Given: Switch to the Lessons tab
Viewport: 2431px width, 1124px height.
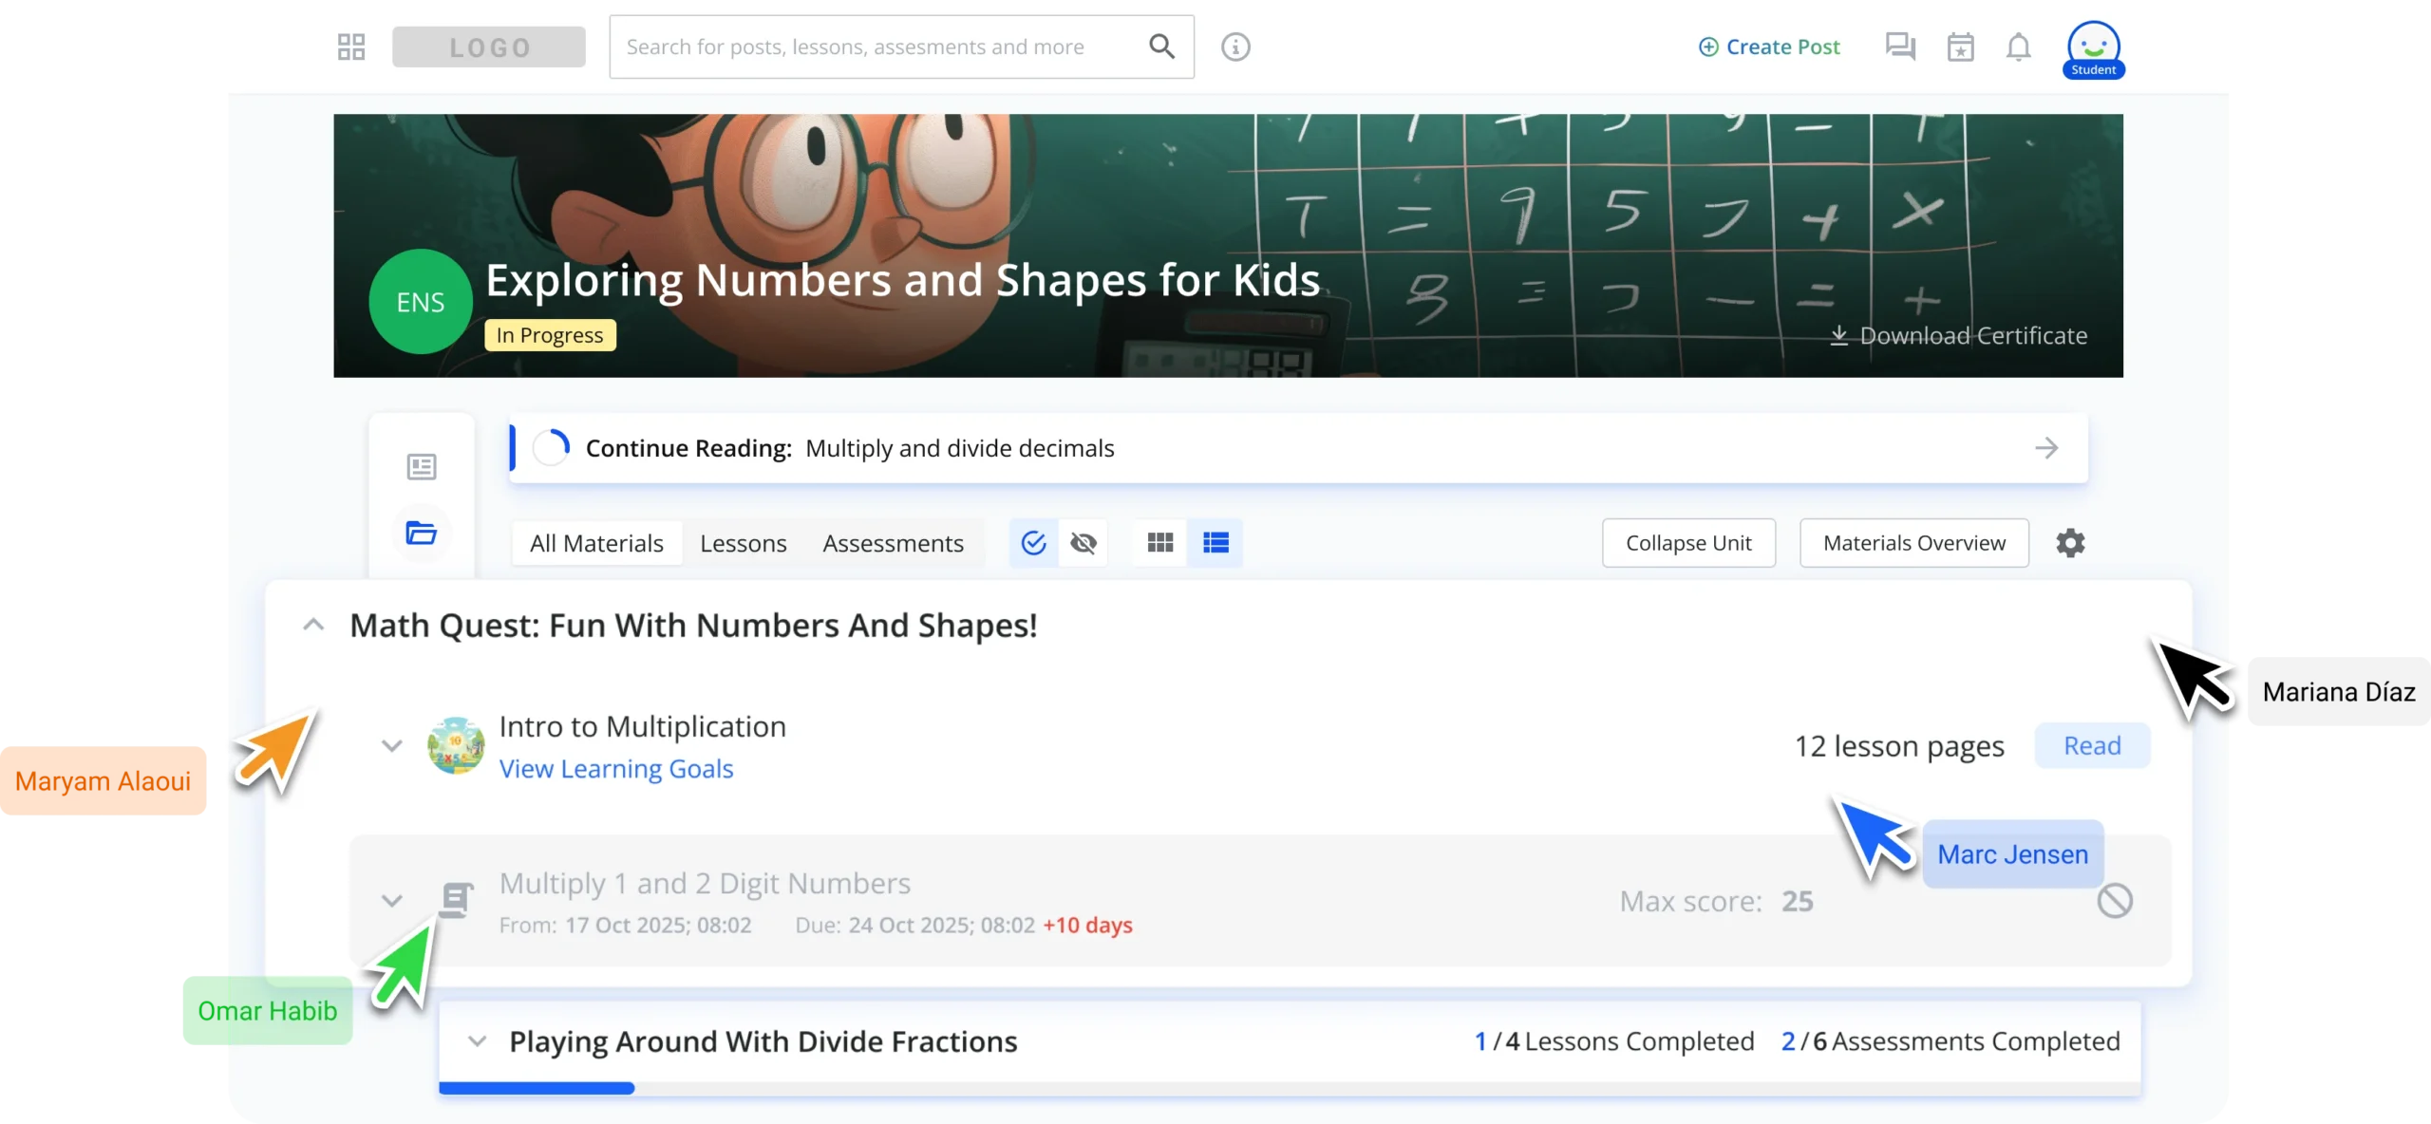Looking at the screenshot, I should 743,543.
